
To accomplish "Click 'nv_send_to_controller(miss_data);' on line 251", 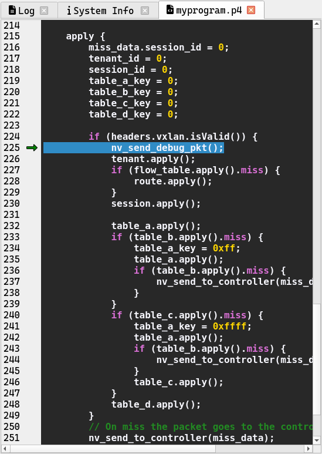I will 181,438.
